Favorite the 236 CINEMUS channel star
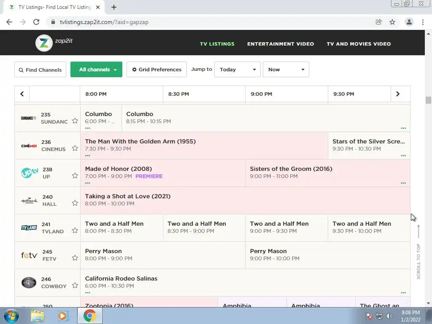This screenshot has width=432, height=324. click(75, 148)
